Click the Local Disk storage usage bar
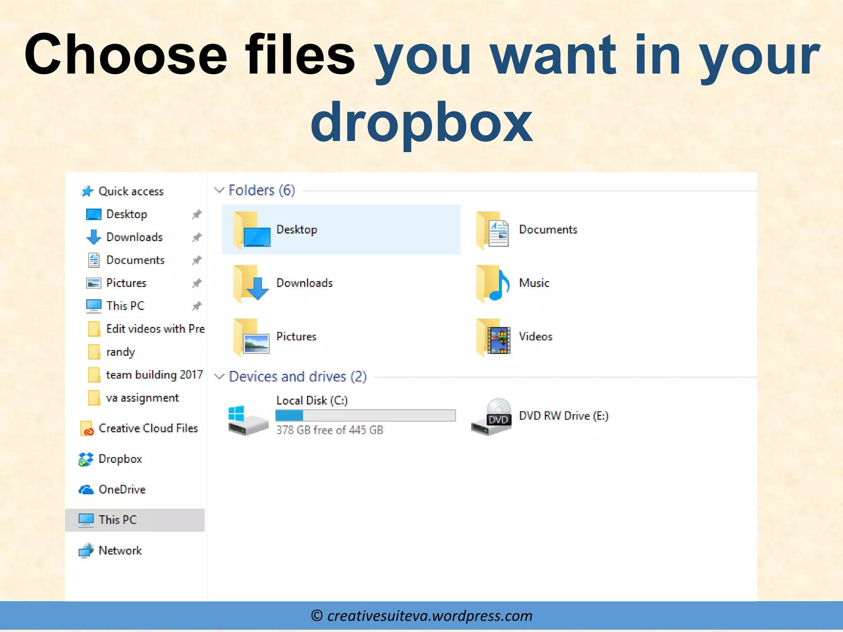The image size is (843, 632). [x=366, y=415]
